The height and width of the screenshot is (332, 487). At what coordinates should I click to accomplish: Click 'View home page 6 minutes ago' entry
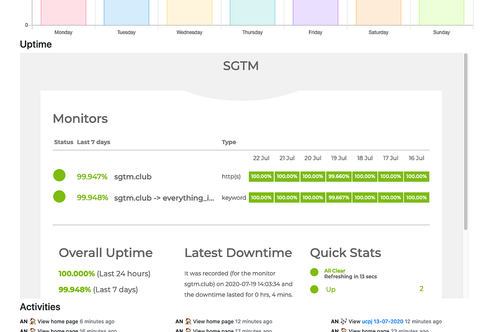pyautogui.click(x=67, y=321)
